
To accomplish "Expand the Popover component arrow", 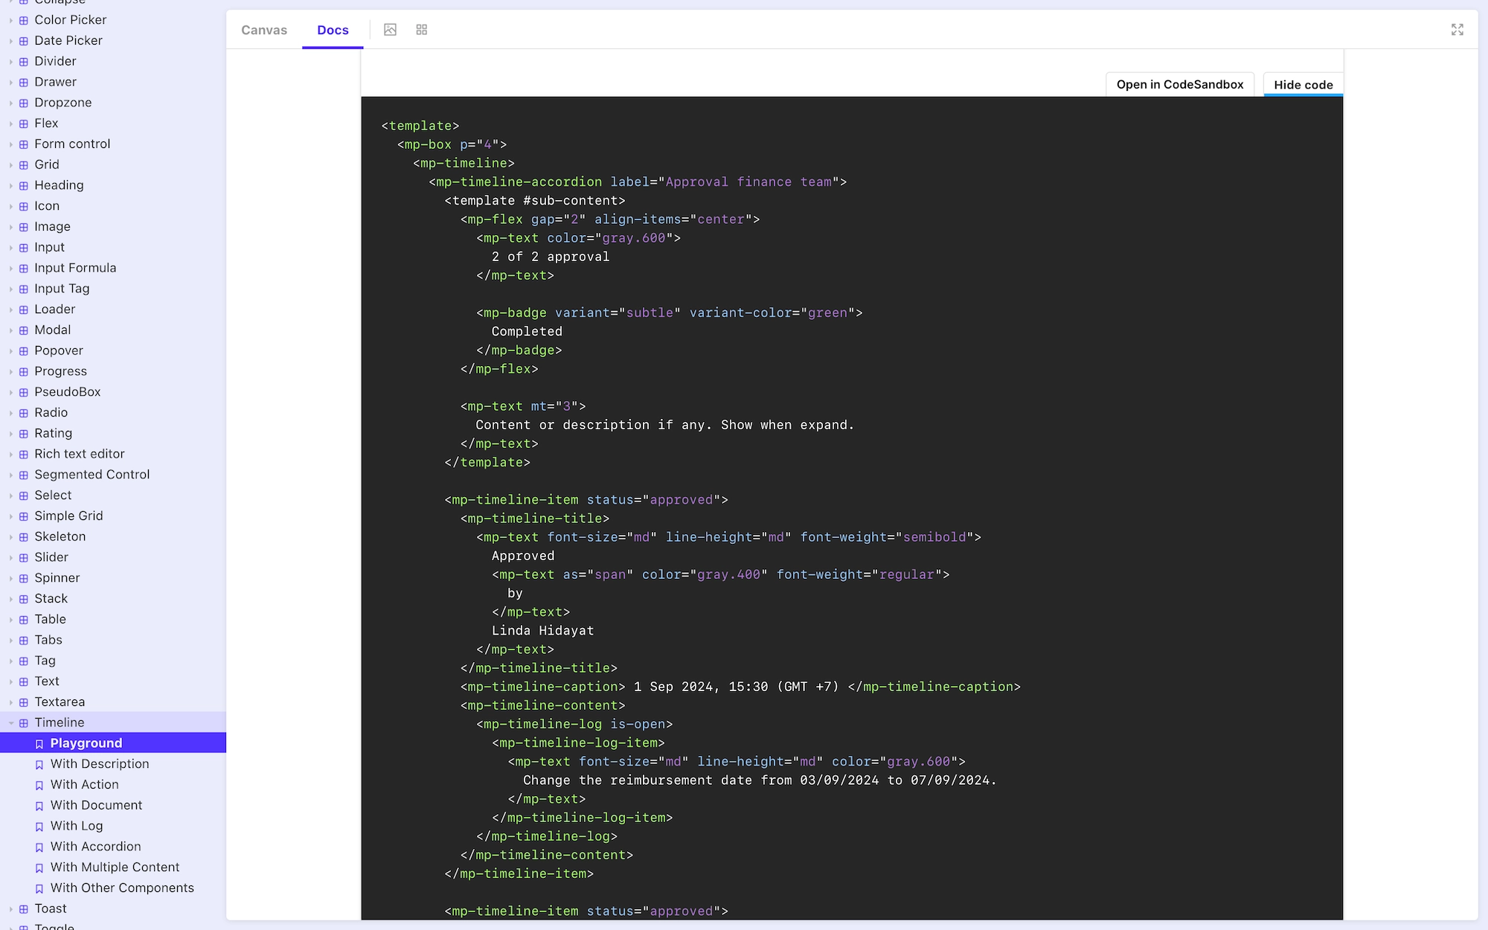I will pyautogui.click(x=11, y=351).
